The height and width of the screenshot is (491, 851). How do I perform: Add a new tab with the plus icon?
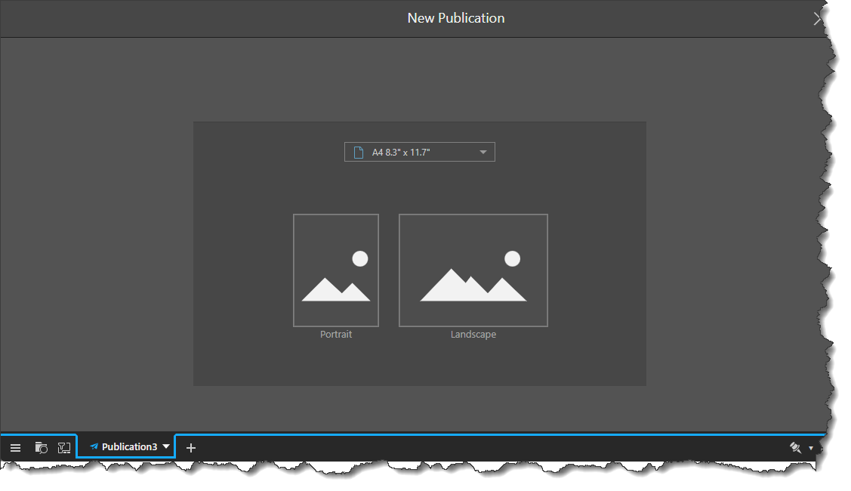(191, 448)
